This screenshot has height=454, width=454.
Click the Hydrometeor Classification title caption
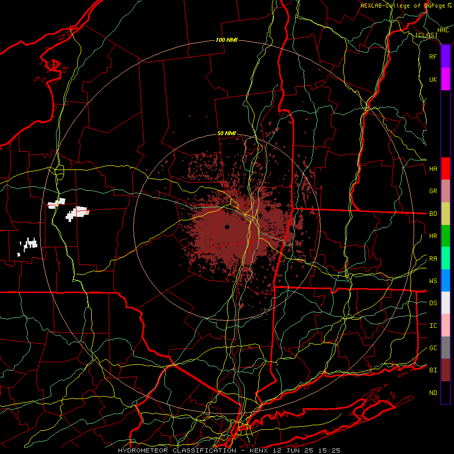[230, 450]
